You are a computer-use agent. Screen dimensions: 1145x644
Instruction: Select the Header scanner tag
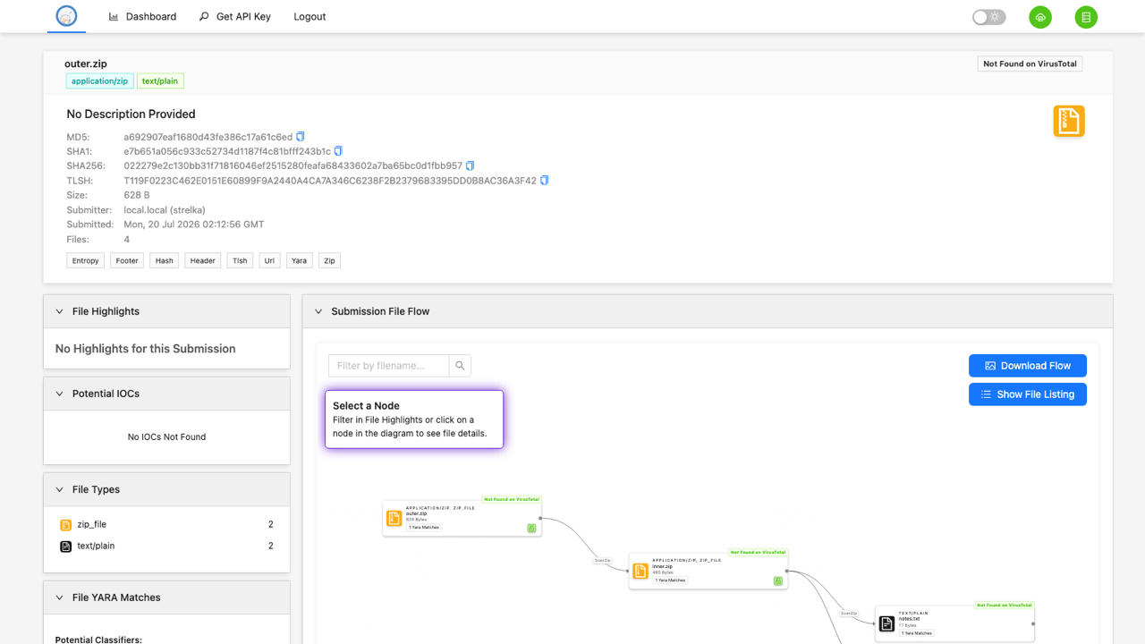[x=203, y=261]
